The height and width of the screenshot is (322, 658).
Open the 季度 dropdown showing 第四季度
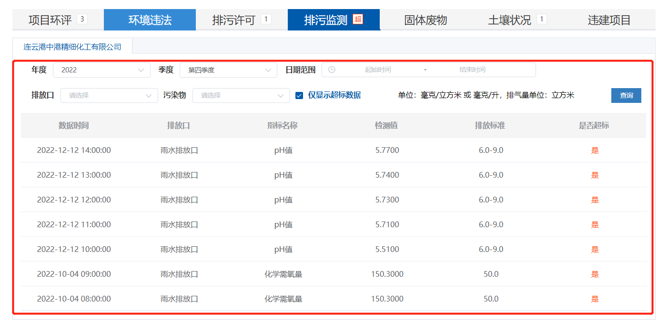click(228, 70)
